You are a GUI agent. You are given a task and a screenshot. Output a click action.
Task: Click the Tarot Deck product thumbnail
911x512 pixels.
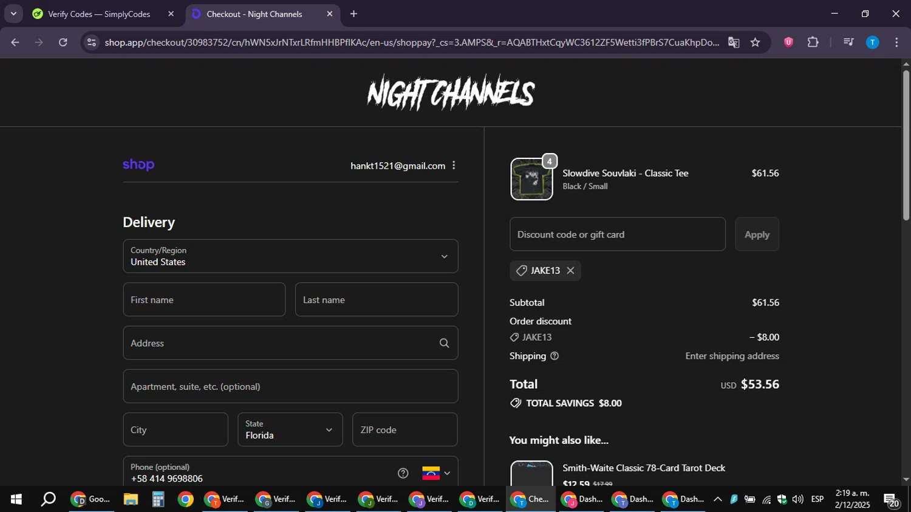pyautogui.click(x=531, y=474)
